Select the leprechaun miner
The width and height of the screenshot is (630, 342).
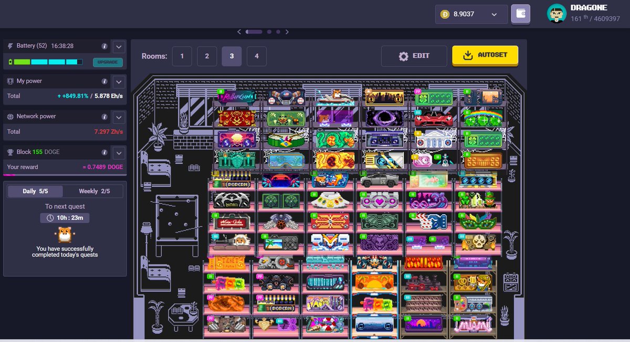pyautogui.click(x=478, y=201)
